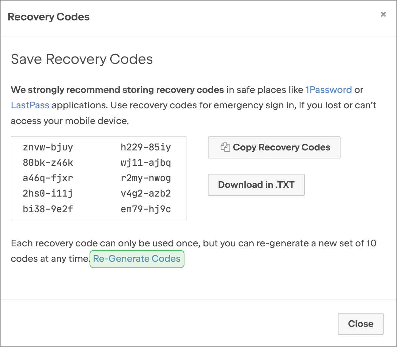Click the copy icon in Copy Recovery Codes

click(225, 147)
